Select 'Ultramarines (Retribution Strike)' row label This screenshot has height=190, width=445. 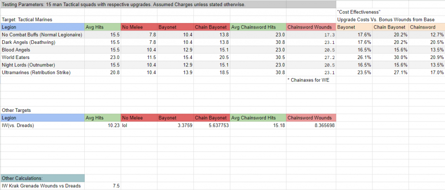tap(36, 72)
